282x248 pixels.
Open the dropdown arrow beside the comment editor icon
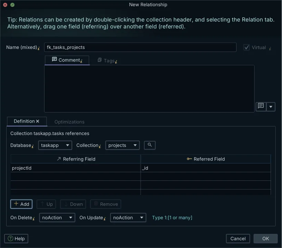(271, 107)
